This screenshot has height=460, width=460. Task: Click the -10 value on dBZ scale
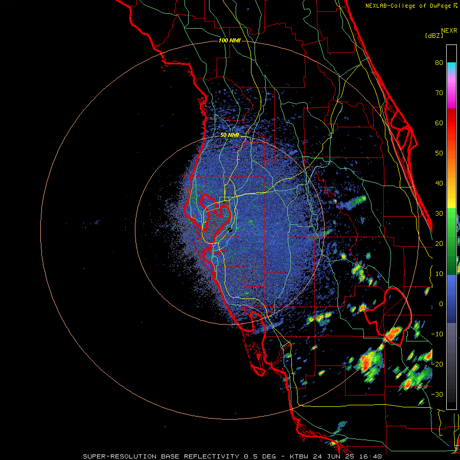[x=437, y=334]
